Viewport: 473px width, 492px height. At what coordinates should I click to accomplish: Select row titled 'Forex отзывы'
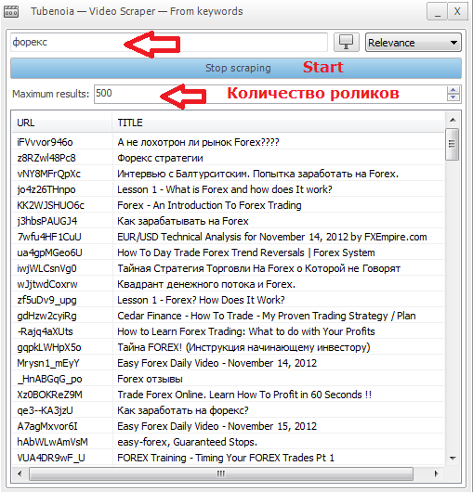pyautogui.click(x=228, y=379)
